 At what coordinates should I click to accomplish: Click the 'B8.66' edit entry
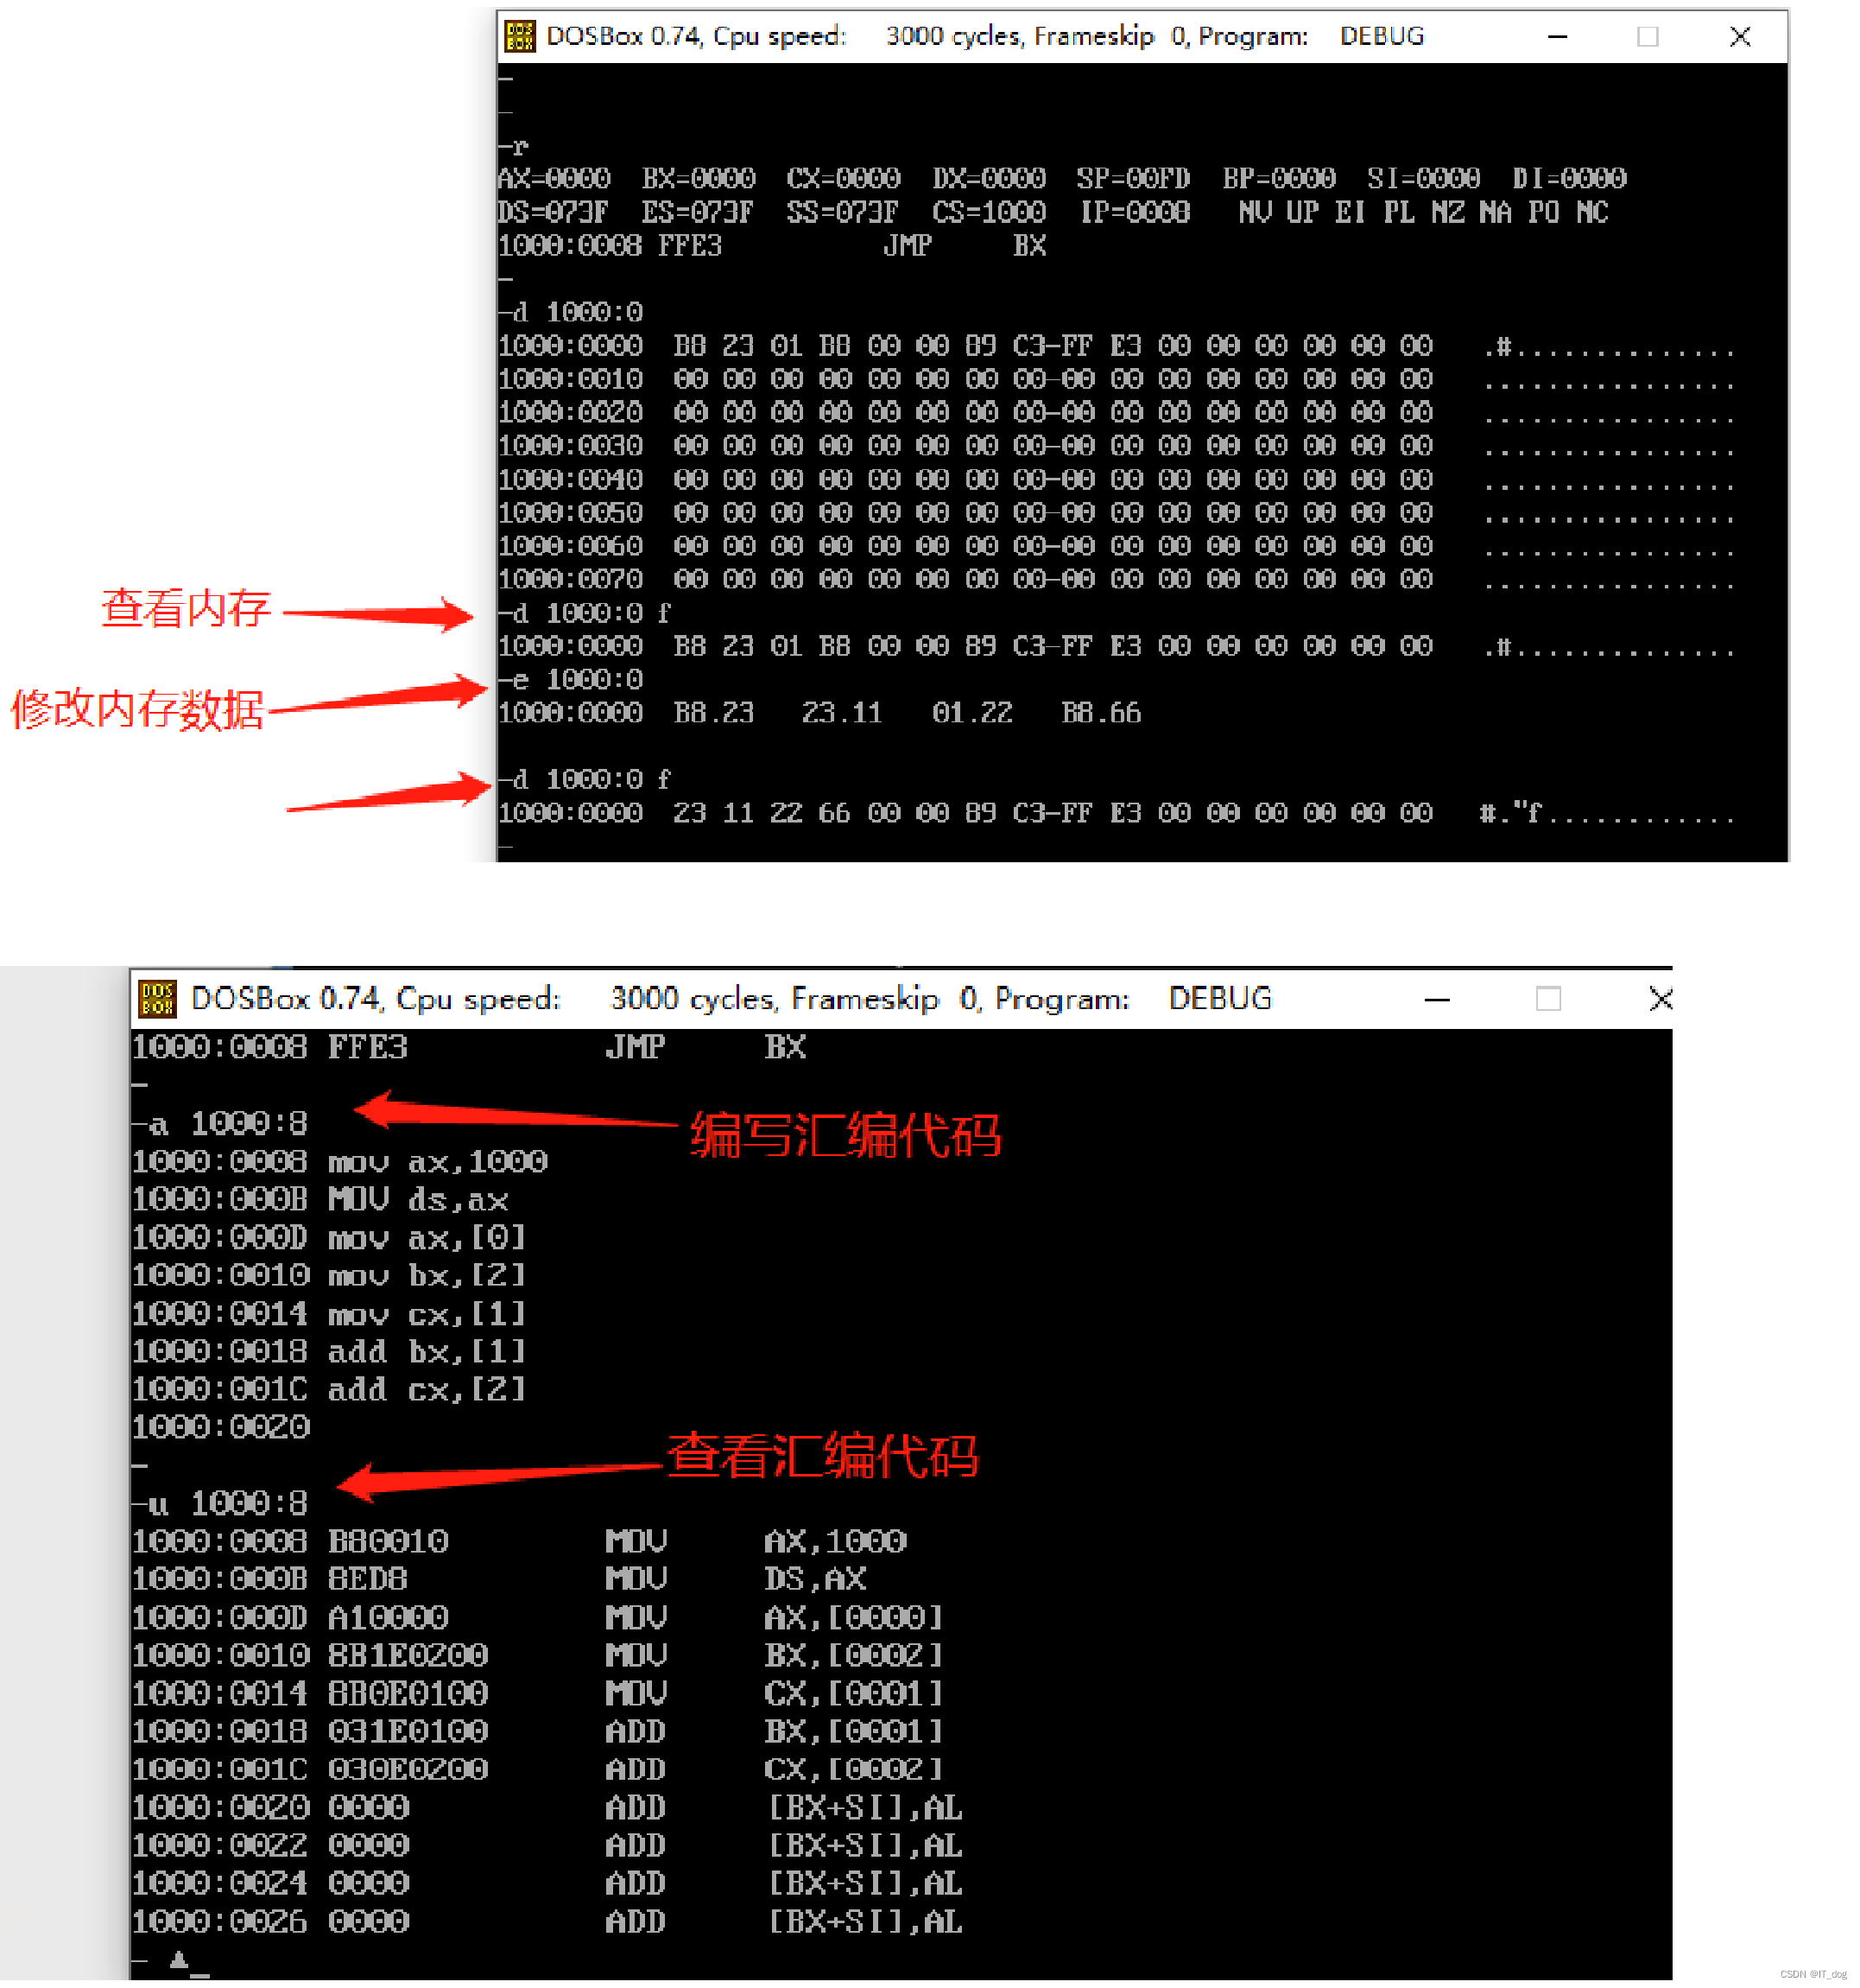(1102, 713)
